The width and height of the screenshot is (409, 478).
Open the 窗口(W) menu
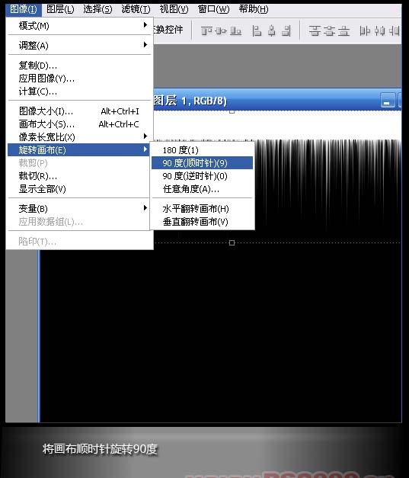pos(213,9)
